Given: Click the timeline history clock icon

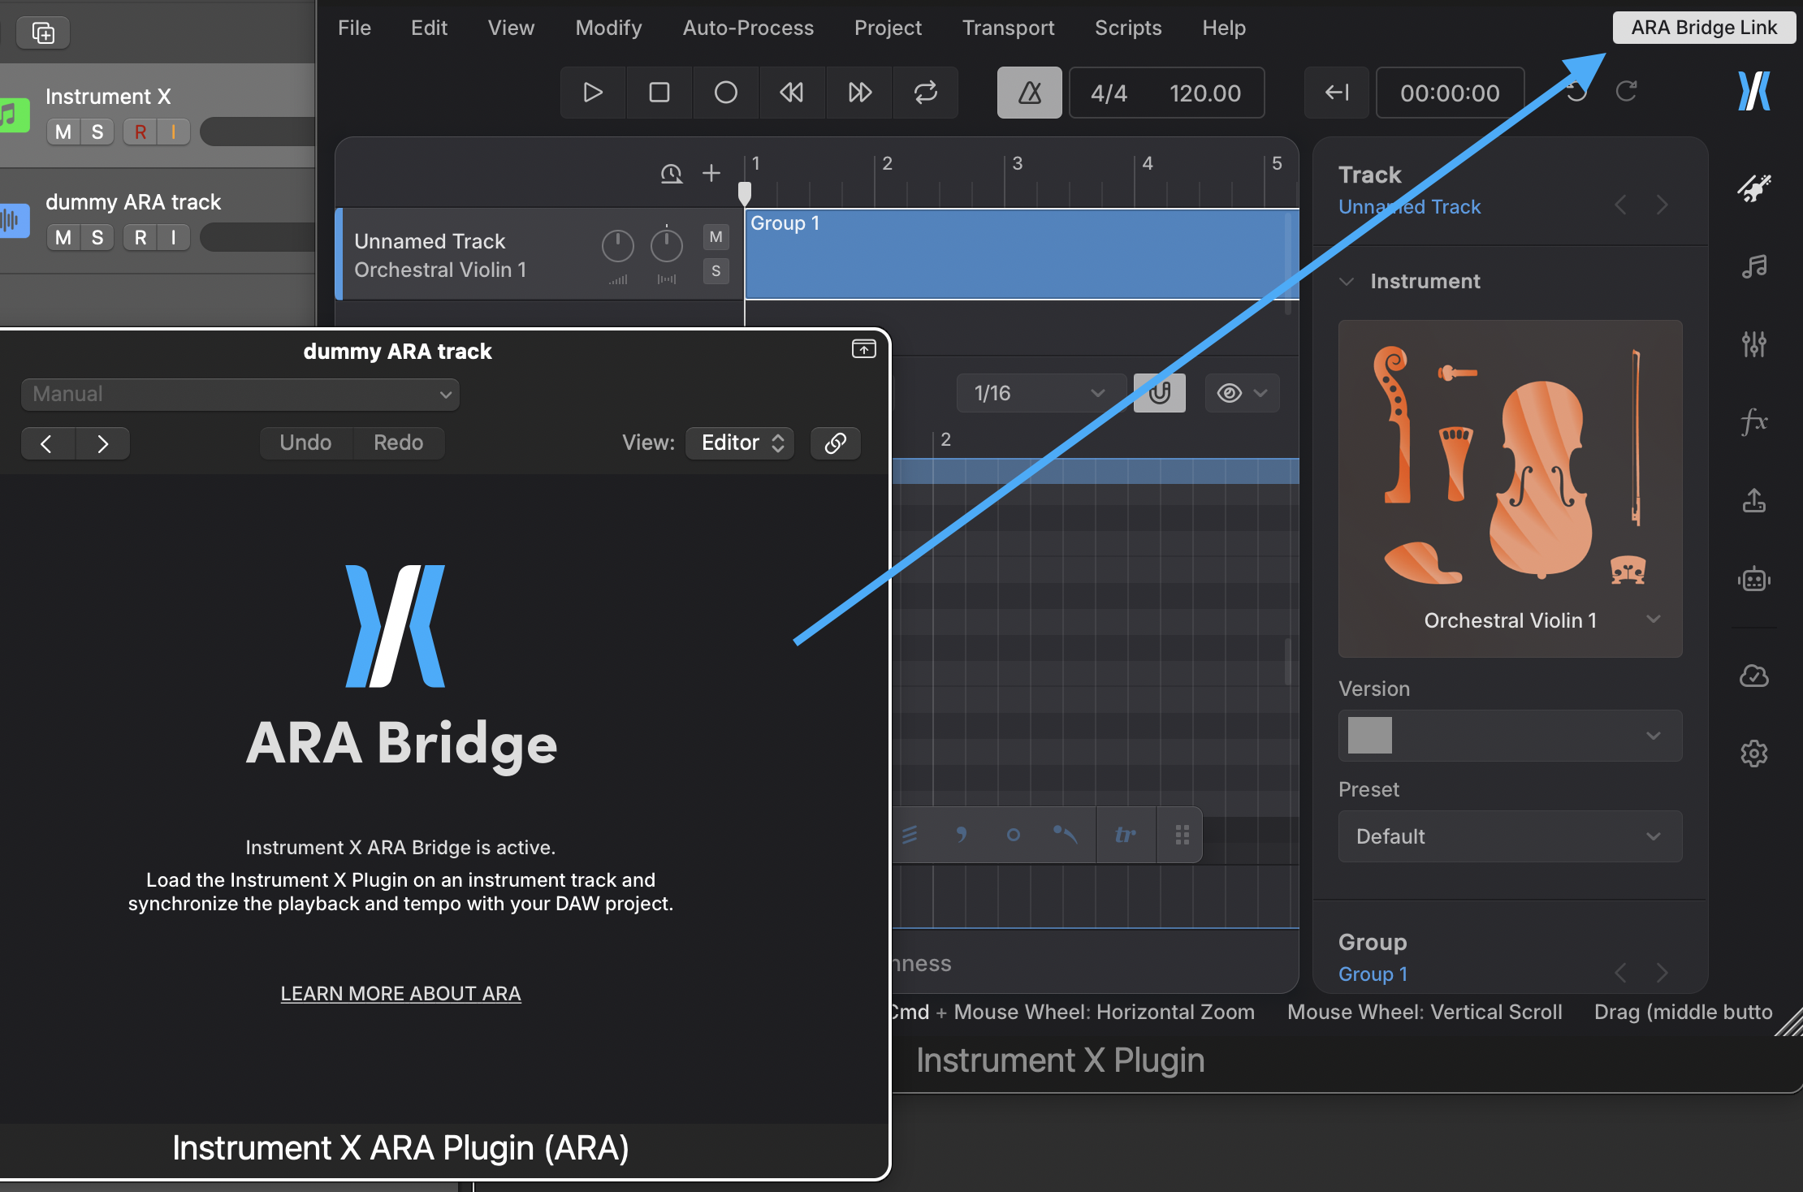Looking at the screenshot, I should (x=671, y=173).
